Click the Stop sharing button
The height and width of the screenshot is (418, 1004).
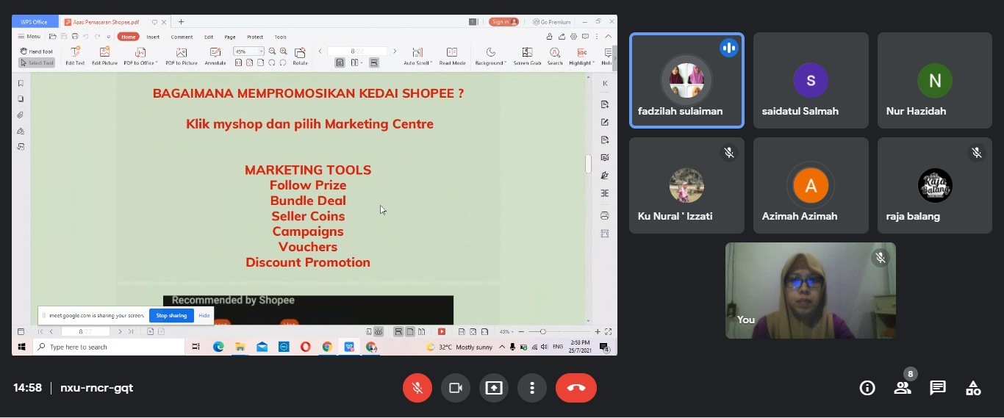[x=171, y=315]
